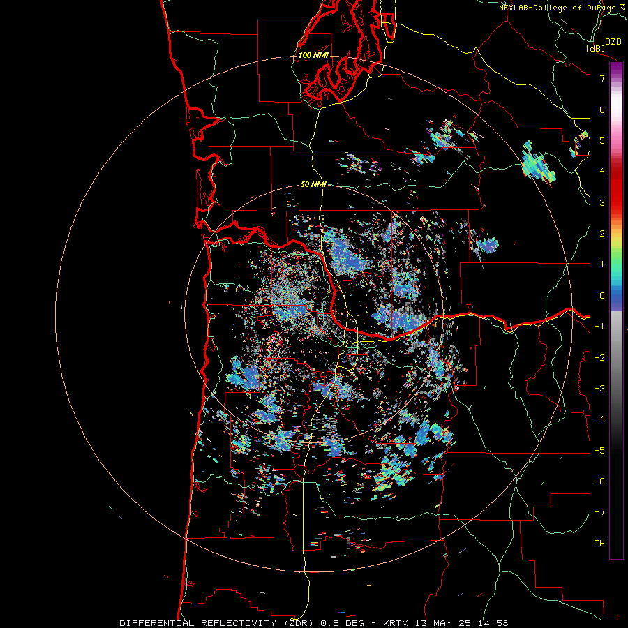Click the 3 dB value on the colorbar scale
The width and height of the screenshot is (628, 628).
tap(602, 202)
